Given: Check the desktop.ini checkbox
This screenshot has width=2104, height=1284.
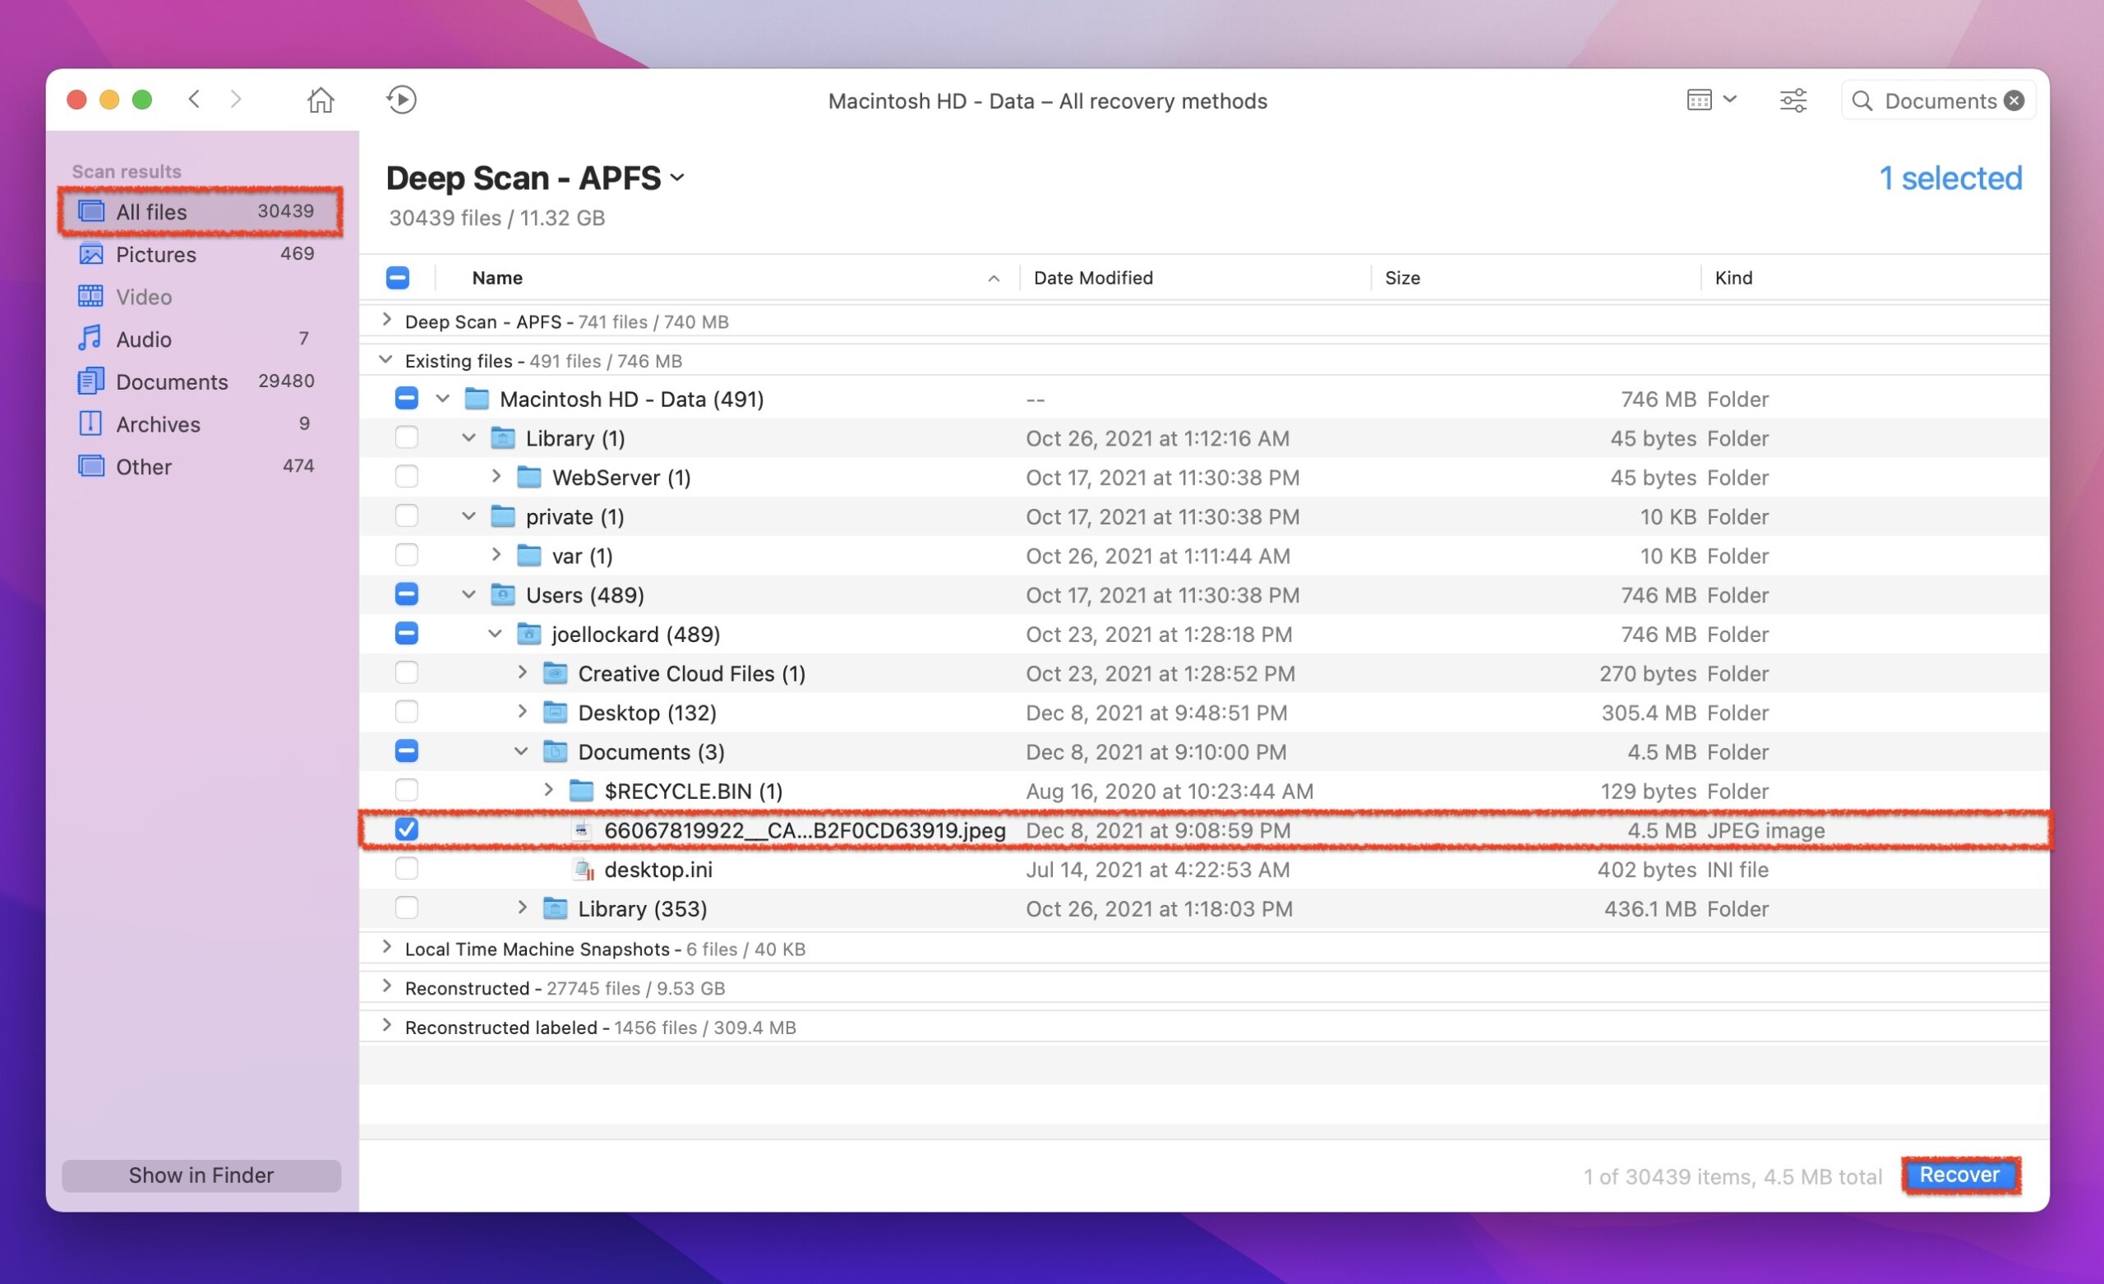Looking at the screenshot, I should pos(407,869).
